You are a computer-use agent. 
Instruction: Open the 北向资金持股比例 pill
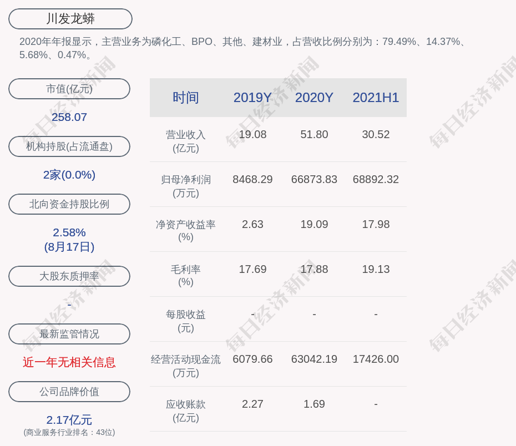[69, 204]
